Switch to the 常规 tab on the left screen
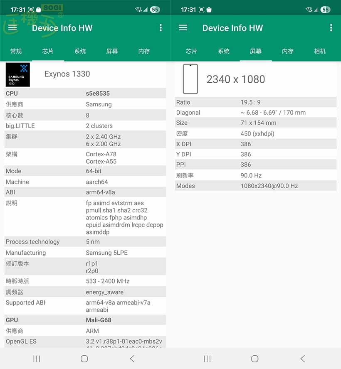Viewport: 341px width, 369px height. pyautogui.click(x=16, y=51)
